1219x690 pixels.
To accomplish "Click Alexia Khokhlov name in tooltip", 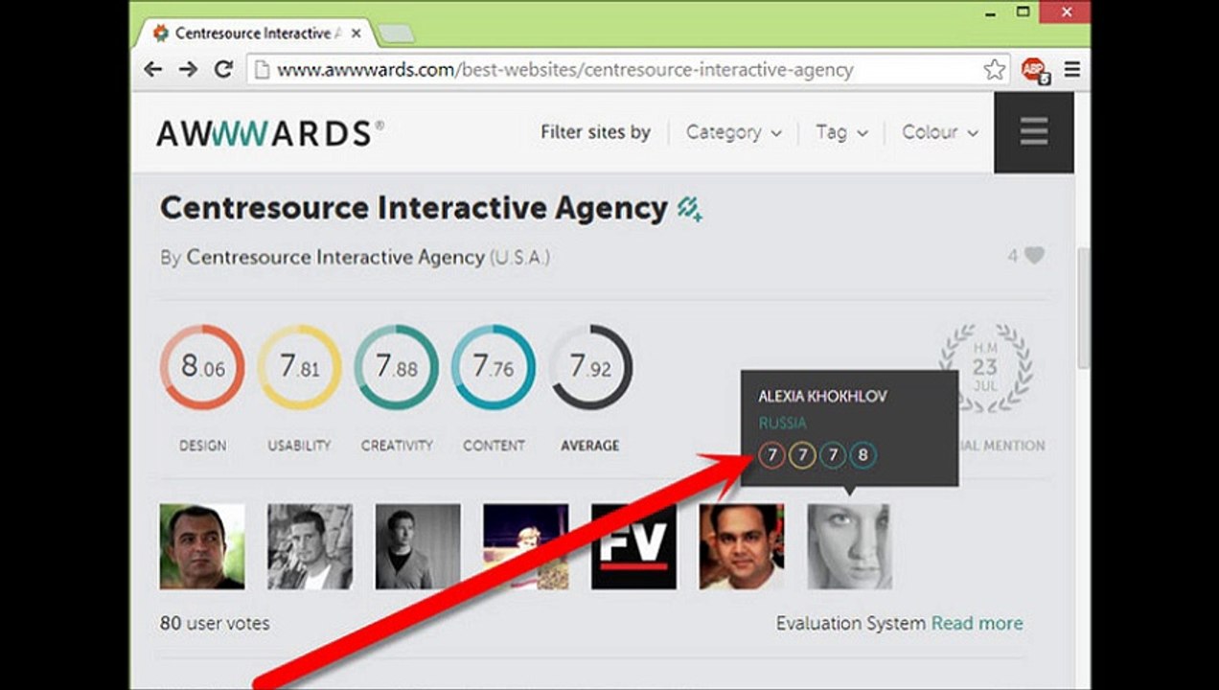I will (x=822, y=396).
